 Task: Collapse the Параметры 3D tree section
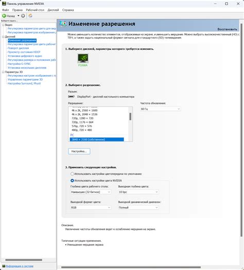3,72
